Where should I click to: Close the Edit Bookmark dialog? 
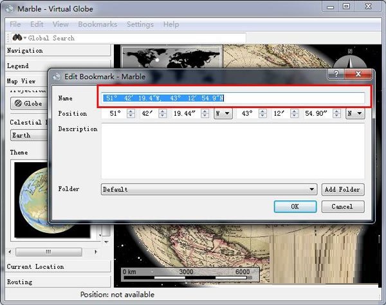point(358,74)
